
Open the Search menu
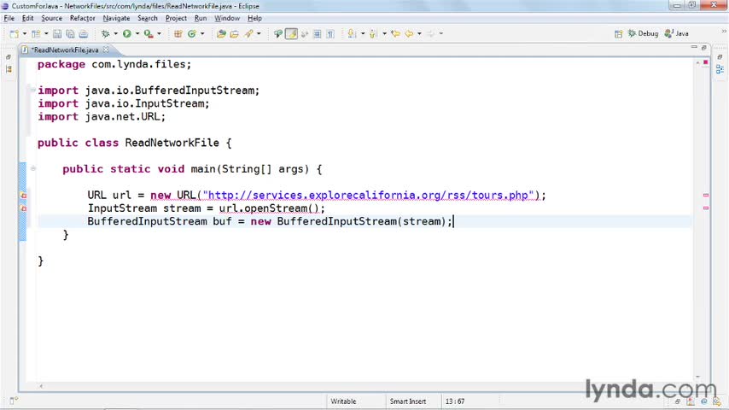tap(148, 18)
